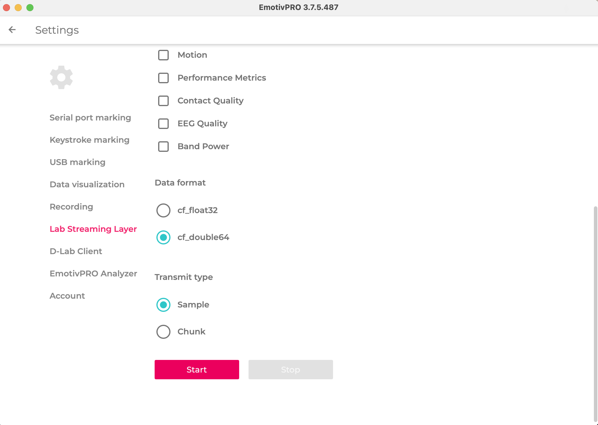Open the Account settings page

(x=67, y=296)
